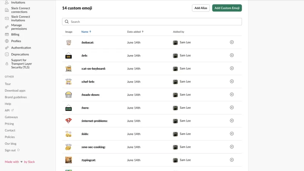The height and width of the screenshot is (171, 304).
Task: Open the Download apps link
Action: coord(15,90)
